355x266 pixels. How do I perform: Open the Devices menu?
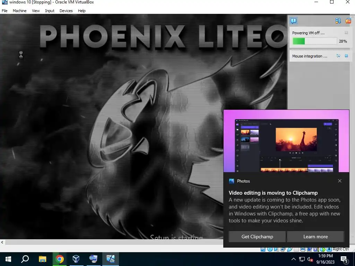(x=66, y=11)
